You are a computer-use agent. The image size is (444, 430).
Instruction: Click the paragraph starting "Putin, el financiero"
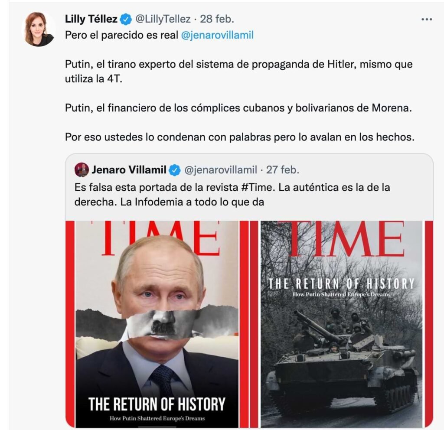click(x=238, y=108)
